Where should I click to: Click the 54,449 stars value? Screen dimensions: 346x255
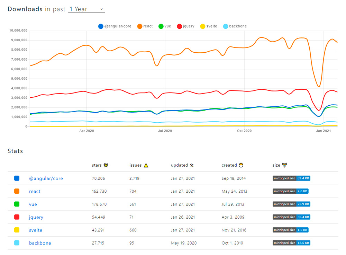click(x=98, y=217)
